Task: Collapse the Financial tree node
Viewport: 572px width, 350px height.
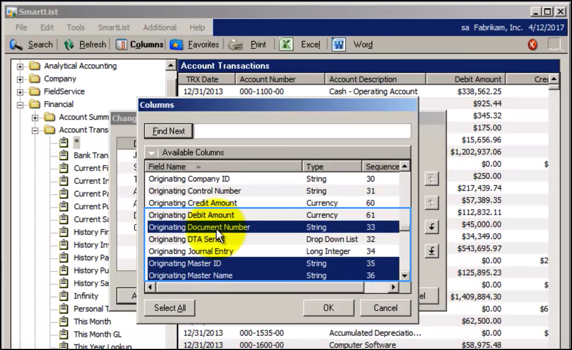Action: pyautogui.click(x=20, y=105)
